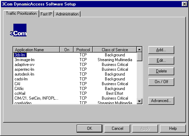The width and height of the screenshot is (189, 136).
Task: Open Advanced... settings
Action: (x=161, y=101)
